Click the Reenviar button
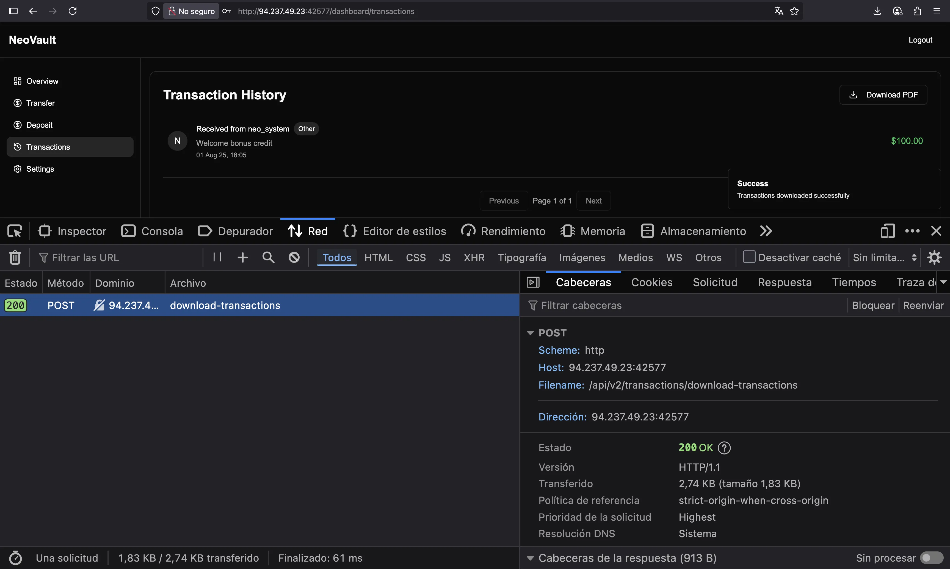 point(923,305)
